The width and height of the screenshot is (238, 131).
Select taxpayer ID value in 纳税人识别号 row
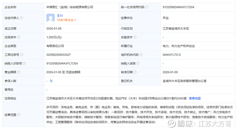point(62,63)
